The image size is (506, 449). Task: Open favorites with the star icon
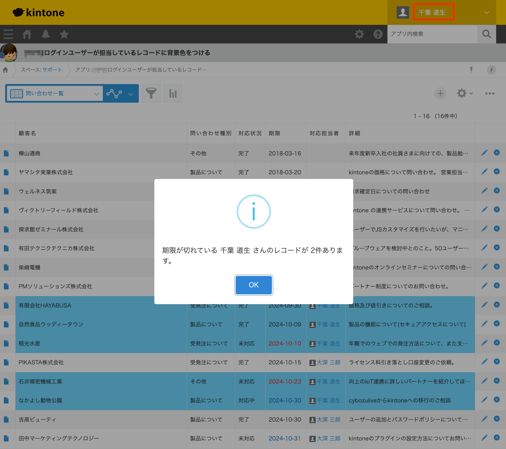pyautogui.click(x=64, y=34)
